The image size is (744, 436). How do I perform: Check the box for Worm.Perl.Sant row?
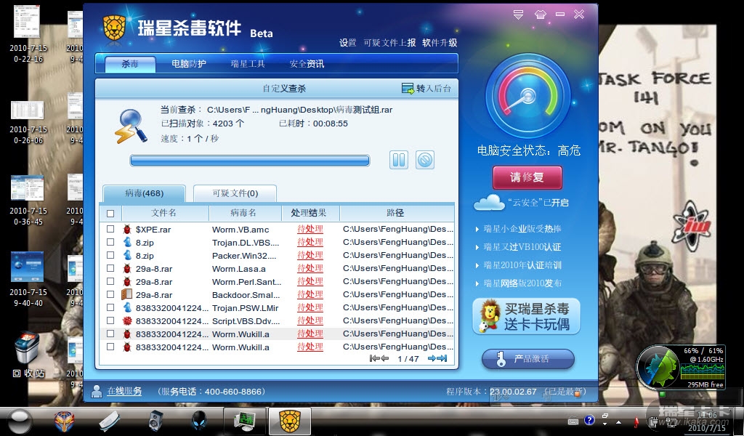click(x=110, y=281)
